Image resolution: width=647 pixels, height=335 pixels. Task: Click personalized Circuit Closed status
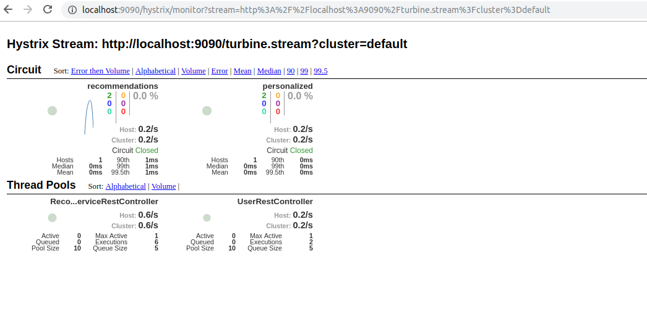pyautogui.click(x=289, y=150)
